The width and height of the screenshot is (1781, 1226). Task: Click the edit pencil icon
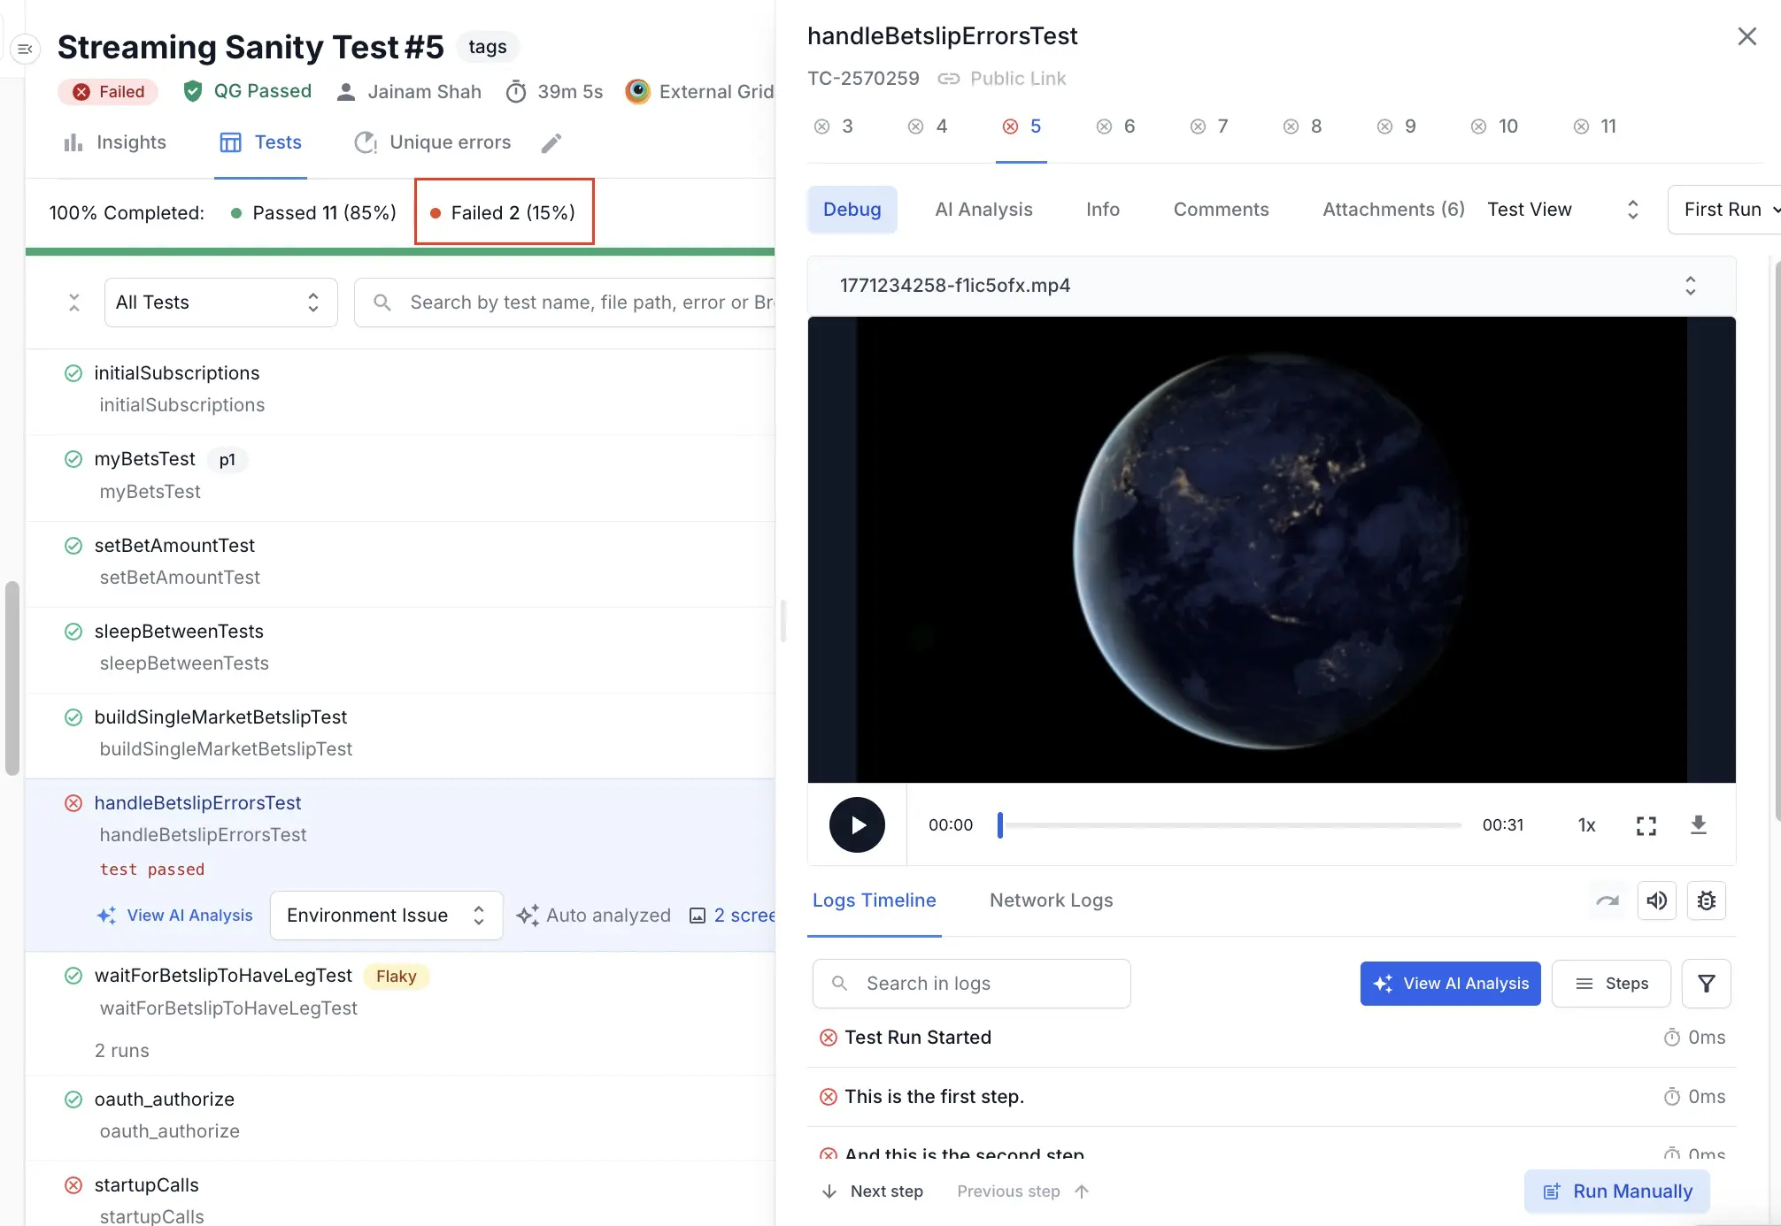(551, 143)
